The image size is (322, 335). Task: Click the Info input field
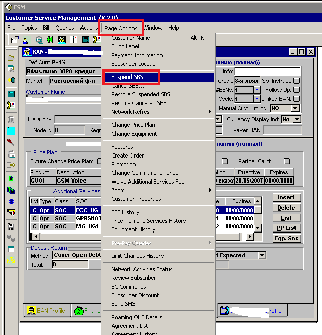click(x=267, y=71)
